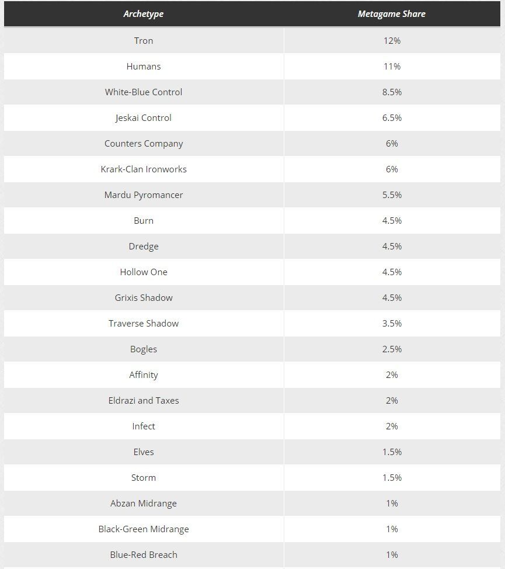505x569 pixels.
Task: Select the Counters Company entry
Action: pos(144,144)
